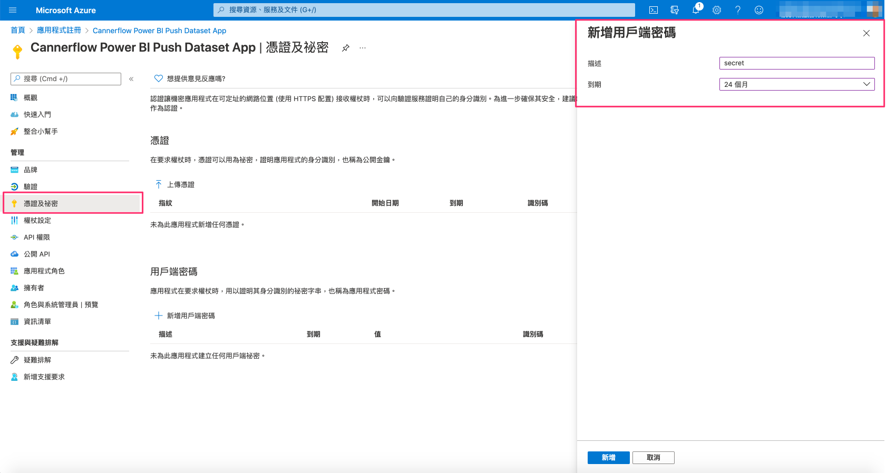Click the 取消 cancel button

[x=654, y=458]
